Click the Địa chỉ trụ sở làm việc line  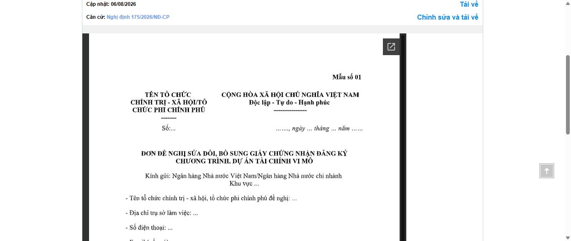coord(162,213)
